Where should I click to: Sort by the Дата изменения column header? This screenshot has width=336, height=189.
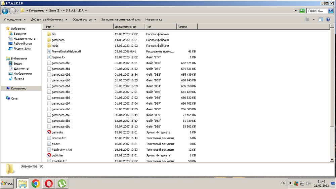[x=129, y=27]
